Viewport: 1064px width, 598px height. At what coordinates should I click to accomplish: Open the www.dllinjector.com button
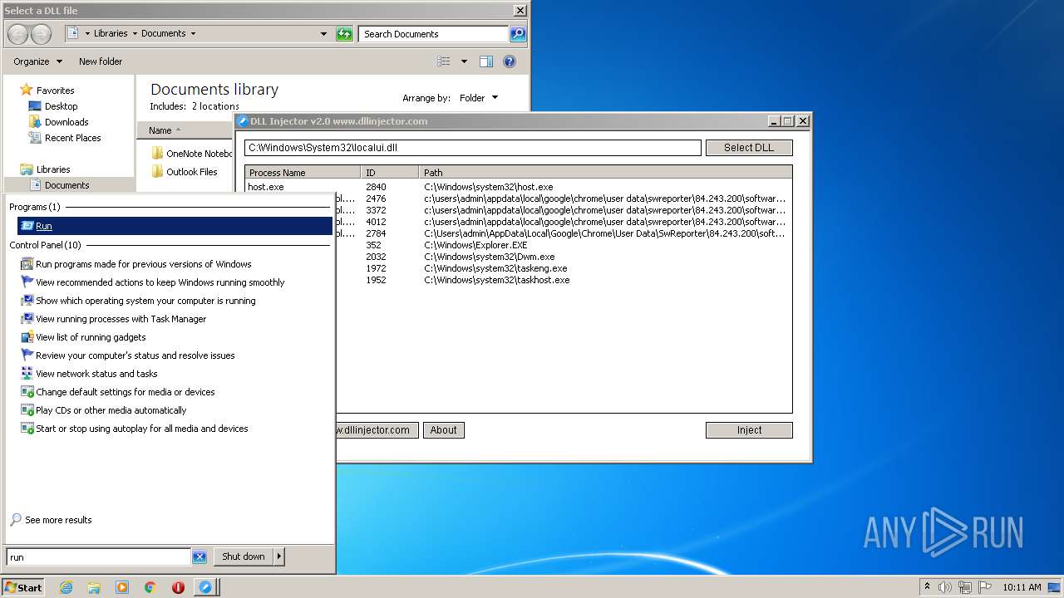coord(377,430)
